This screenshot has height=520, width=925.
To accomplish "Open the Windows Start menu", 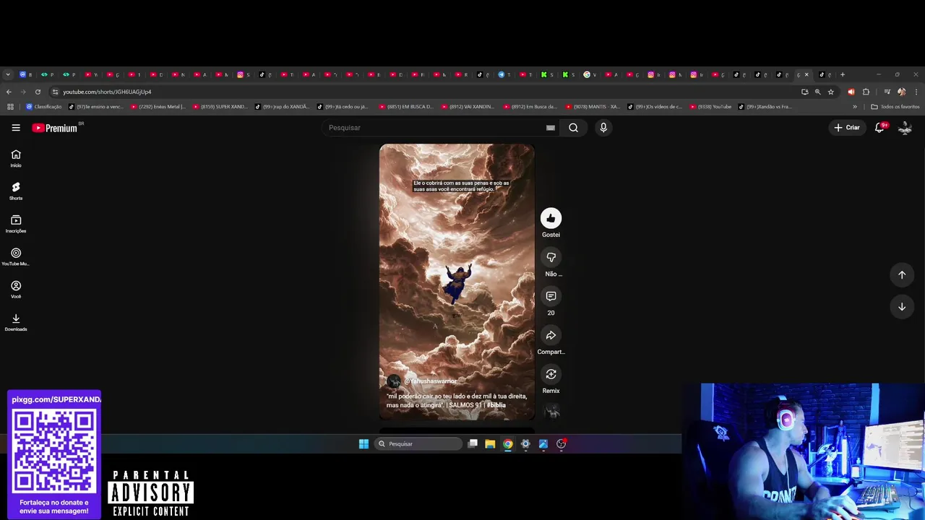I will coord(363,444).
